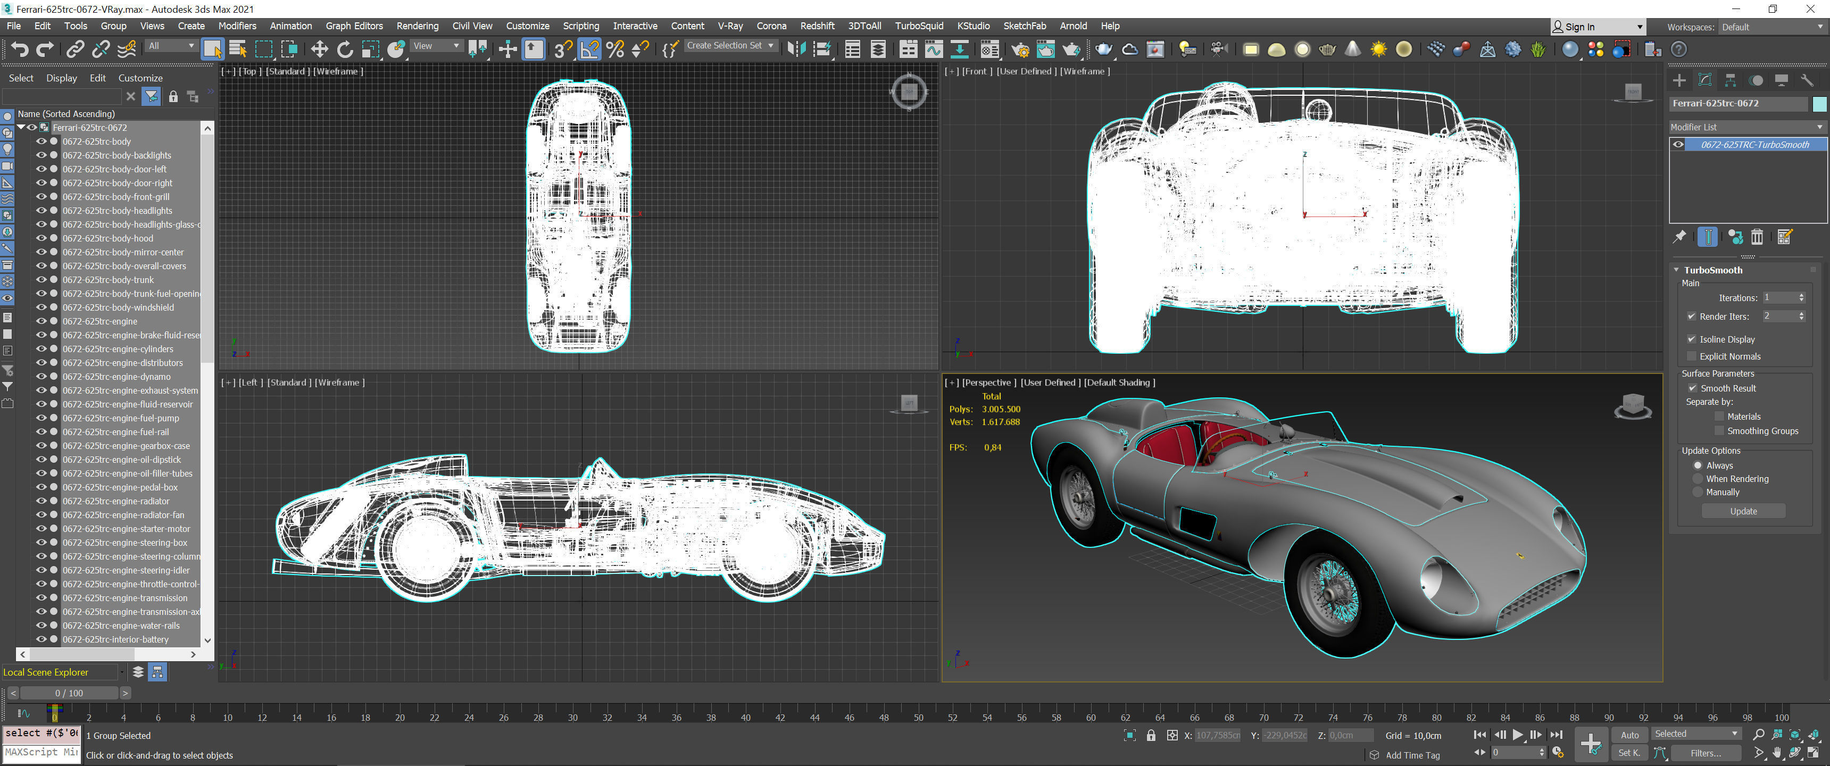Viewport: 1830px width, 766px height.
Task: Toggle visibility eye of 0672-625trc-body
Action: pos(41,141)
